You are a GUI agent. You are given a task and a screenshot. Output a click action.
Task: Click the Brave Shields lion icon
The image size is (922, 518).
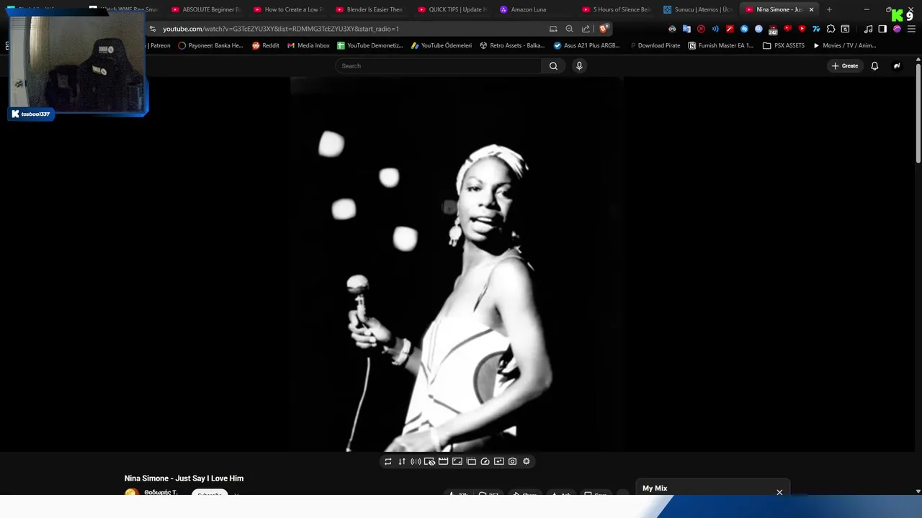(x=604, y=29)
